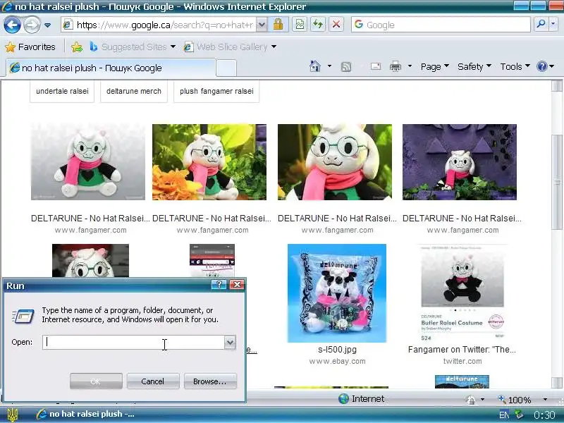Click the www.ebay.com source link
This screenshot has width=564, height=423.
[337, 361]
